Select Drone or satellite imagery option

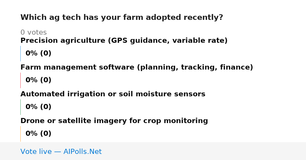tap(114, 121)
